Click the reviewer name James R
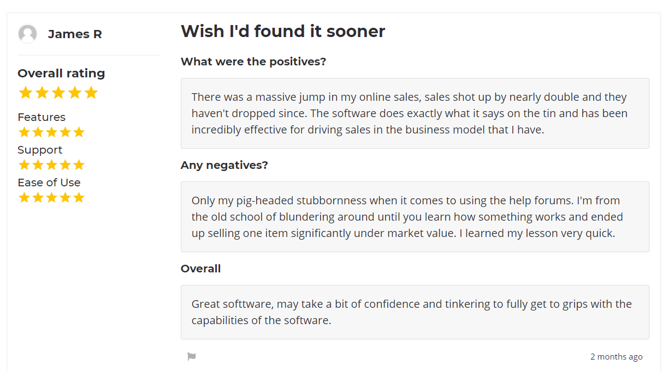This screenshot has width=668, height=371. [x=75, y=34]
